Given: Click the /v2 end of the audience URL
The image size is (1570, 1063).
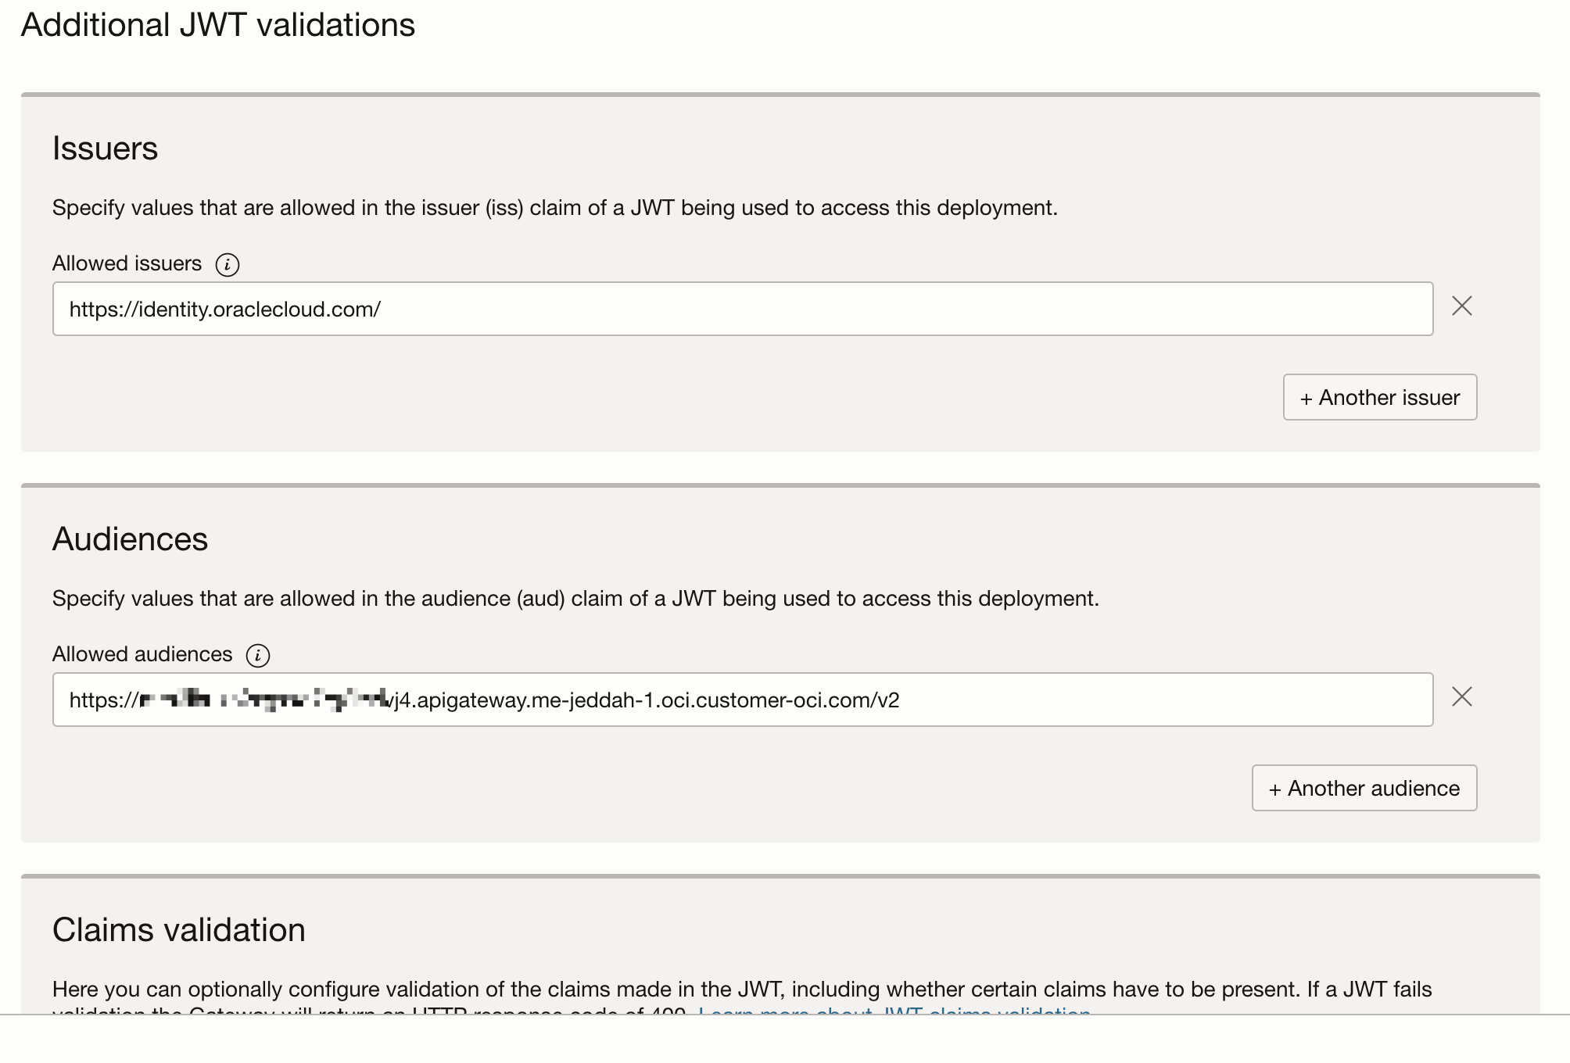Looking at the screenshot, I should pos(887,700).
